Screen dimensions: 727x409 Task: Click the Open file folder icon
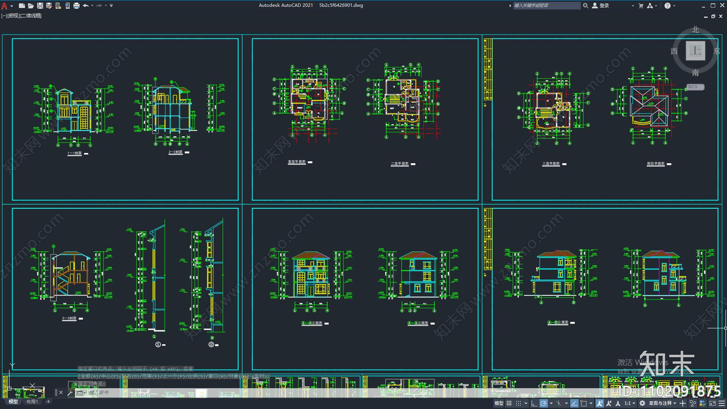point(30,5)
